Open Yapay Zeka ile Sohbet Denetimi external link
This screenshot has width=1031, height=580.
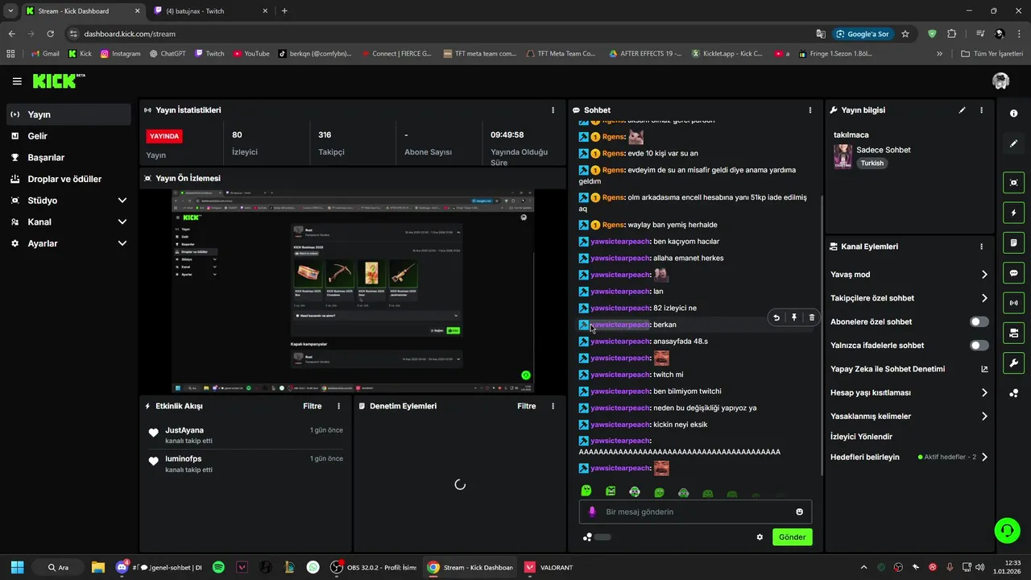(983, 369)
